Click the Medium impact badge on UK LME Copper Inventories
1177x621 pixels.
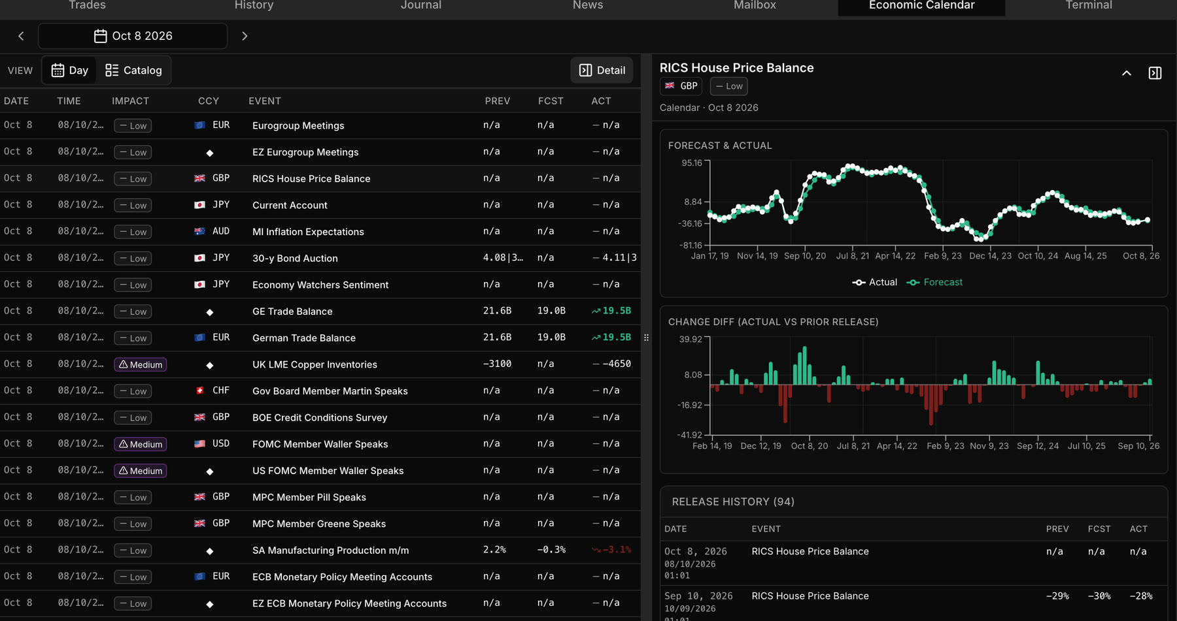pos(141,364)
